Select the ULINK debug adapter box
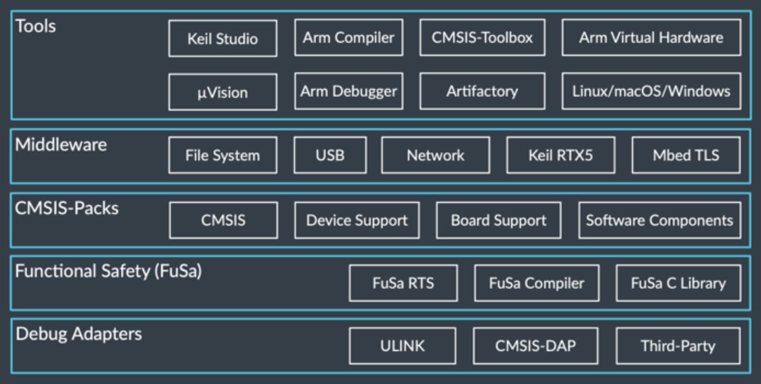Screen dimensions: 761x384 tap(402, 346)
